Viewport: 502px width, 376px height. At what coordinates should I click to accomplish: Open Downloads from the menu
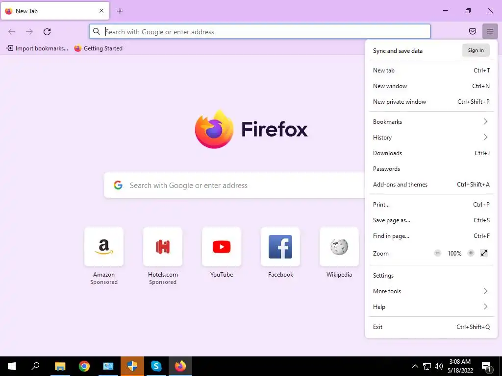[x=431, y=153]
